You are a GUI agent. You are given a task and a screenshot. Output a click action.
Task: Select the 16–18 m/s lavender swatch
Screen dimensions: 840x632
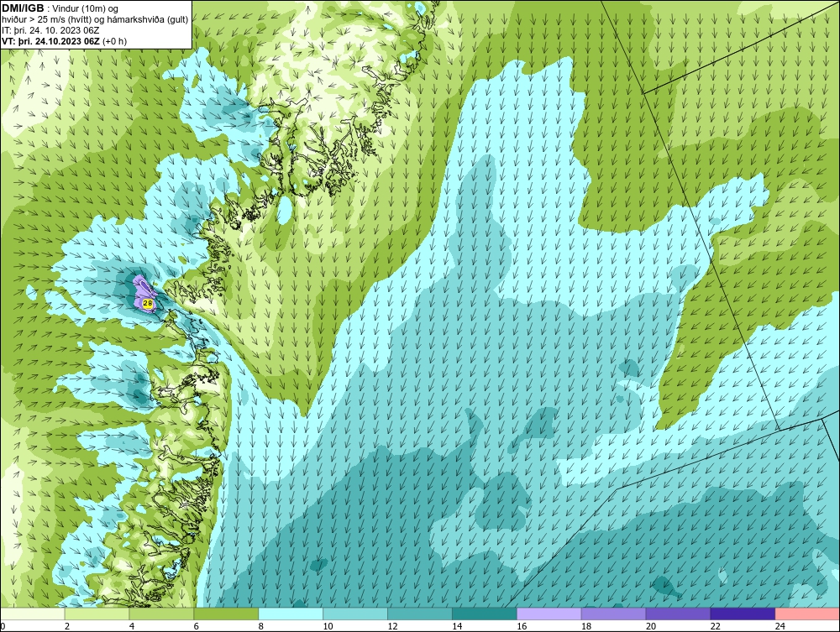(x=549, y=614)
